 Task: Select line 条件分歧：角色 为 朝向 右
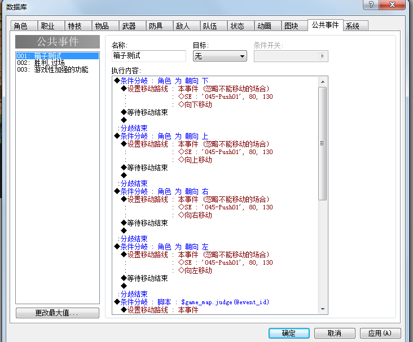[x=161, y=191]
